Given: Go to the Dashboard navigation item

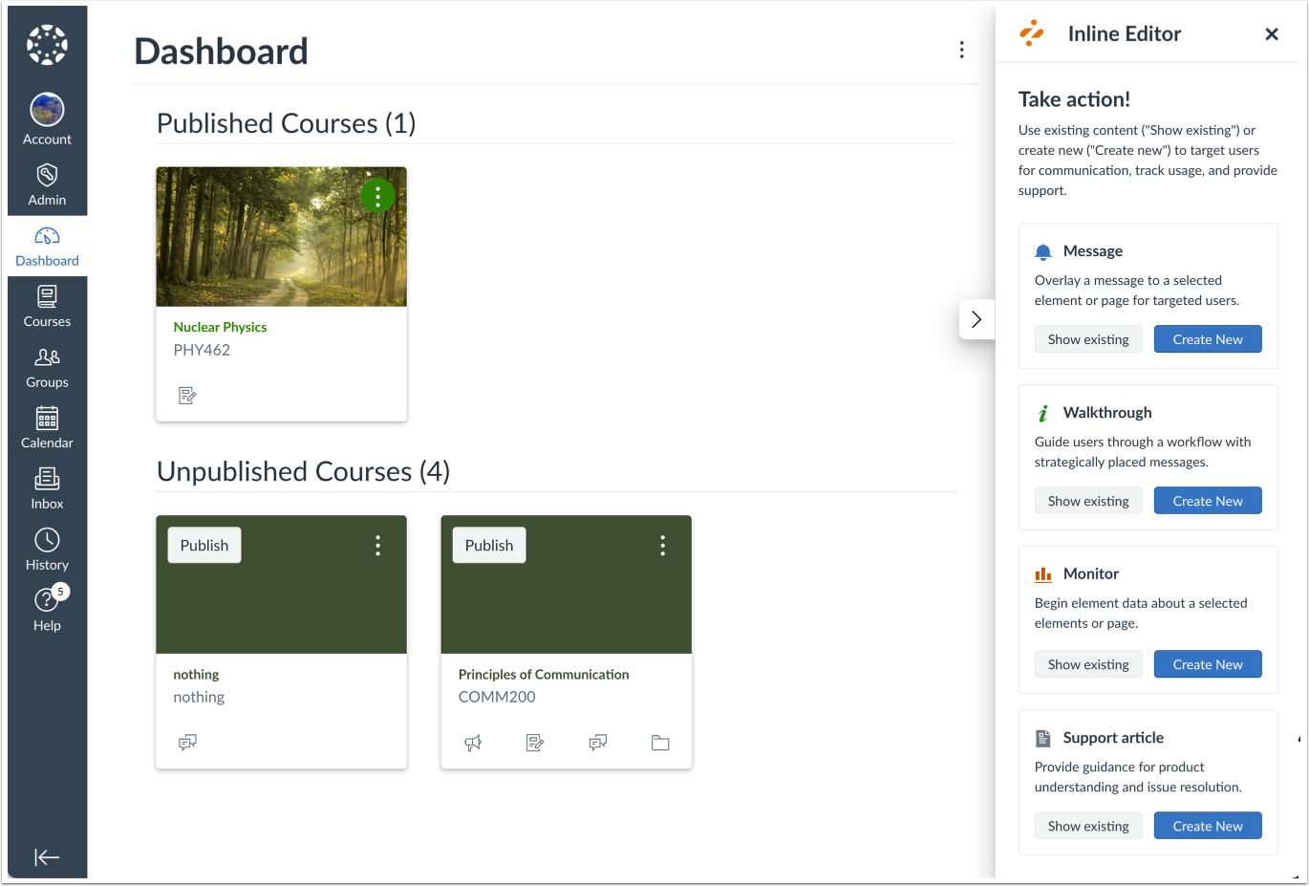Looking at the screenshot, I should 47,246.
